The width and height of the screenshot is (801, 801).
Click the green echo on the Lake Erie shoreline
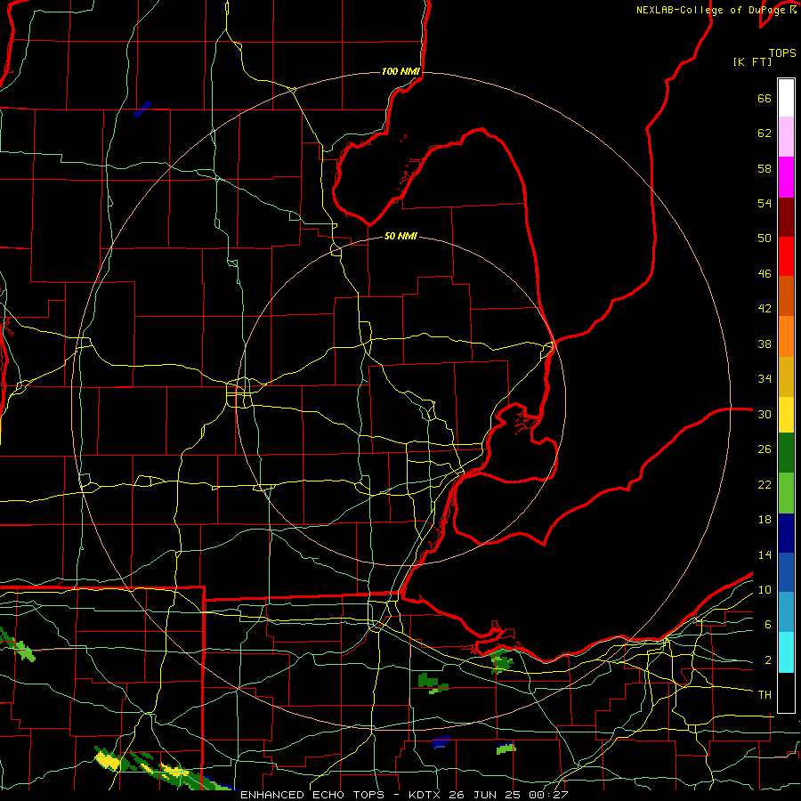click(x=502, y=661)
